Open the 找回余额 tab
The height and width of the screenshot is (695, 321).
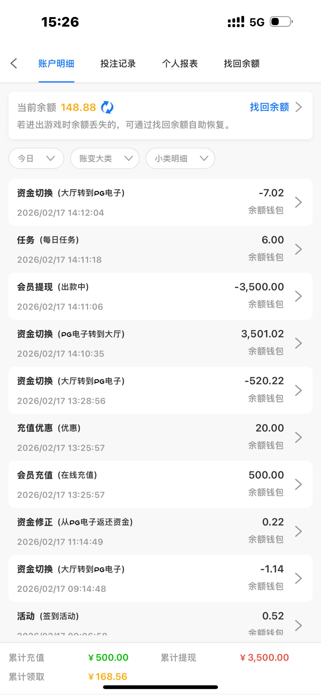click(242, 63)
